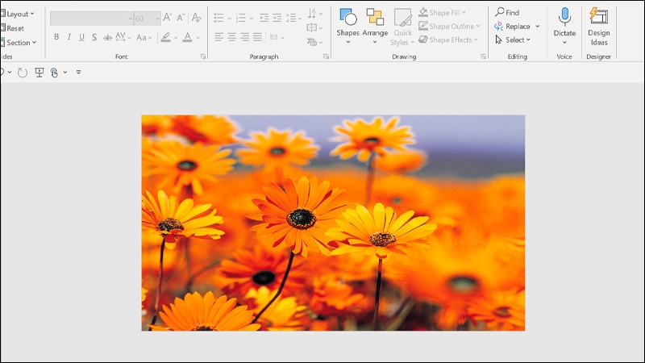This screenshot has width=645, height=363.
Task: Expand the Undo dropdown arrow
Action: point(9,73)
